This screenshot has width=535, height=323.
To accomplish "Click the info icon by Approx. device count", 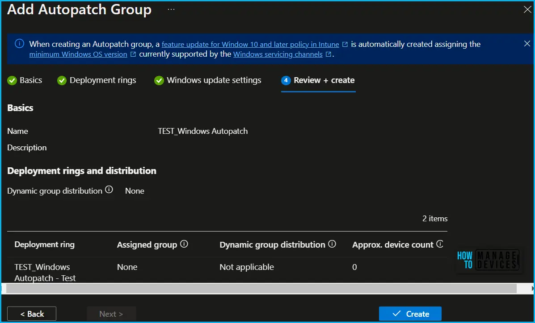I will 440,244.
